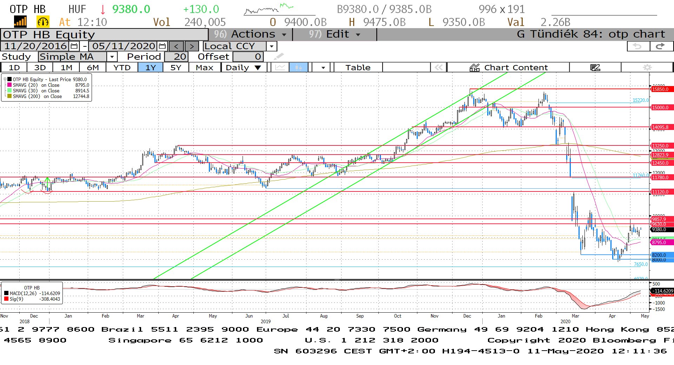Click the 15000.0 price level label
Viewport: 674px width, 365px height.
pos(662,107)
